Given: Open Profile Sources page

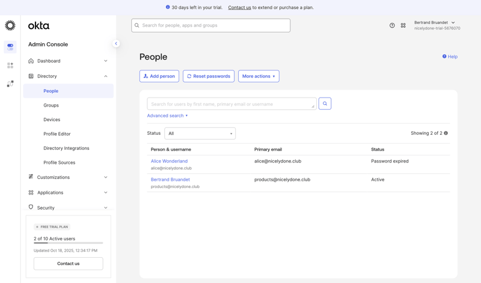Looking at the screenshot, I should pos(59,163).
